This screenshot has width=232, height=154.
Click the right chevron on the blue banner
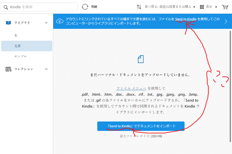[x=226, y=21]
